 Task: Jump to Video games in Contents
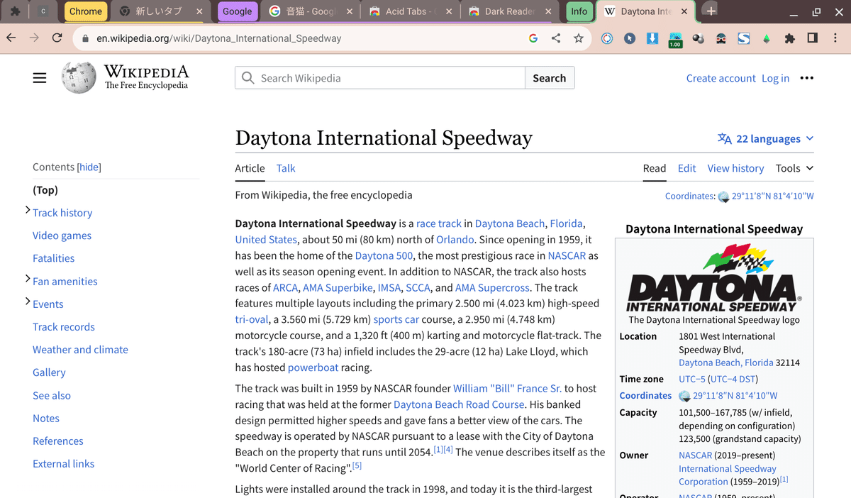click(x=62, y=236)
